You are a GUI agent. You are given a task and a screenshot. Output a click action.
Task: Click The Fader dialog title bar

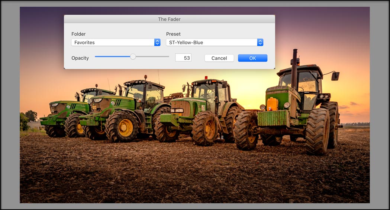(170, 19)
